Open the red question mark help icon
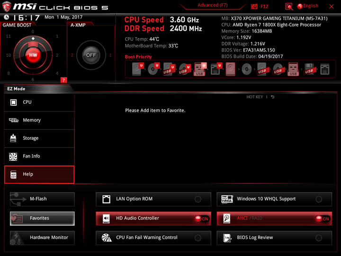The image size is (341, 256). pyautogui.click(x=63, y=80)
